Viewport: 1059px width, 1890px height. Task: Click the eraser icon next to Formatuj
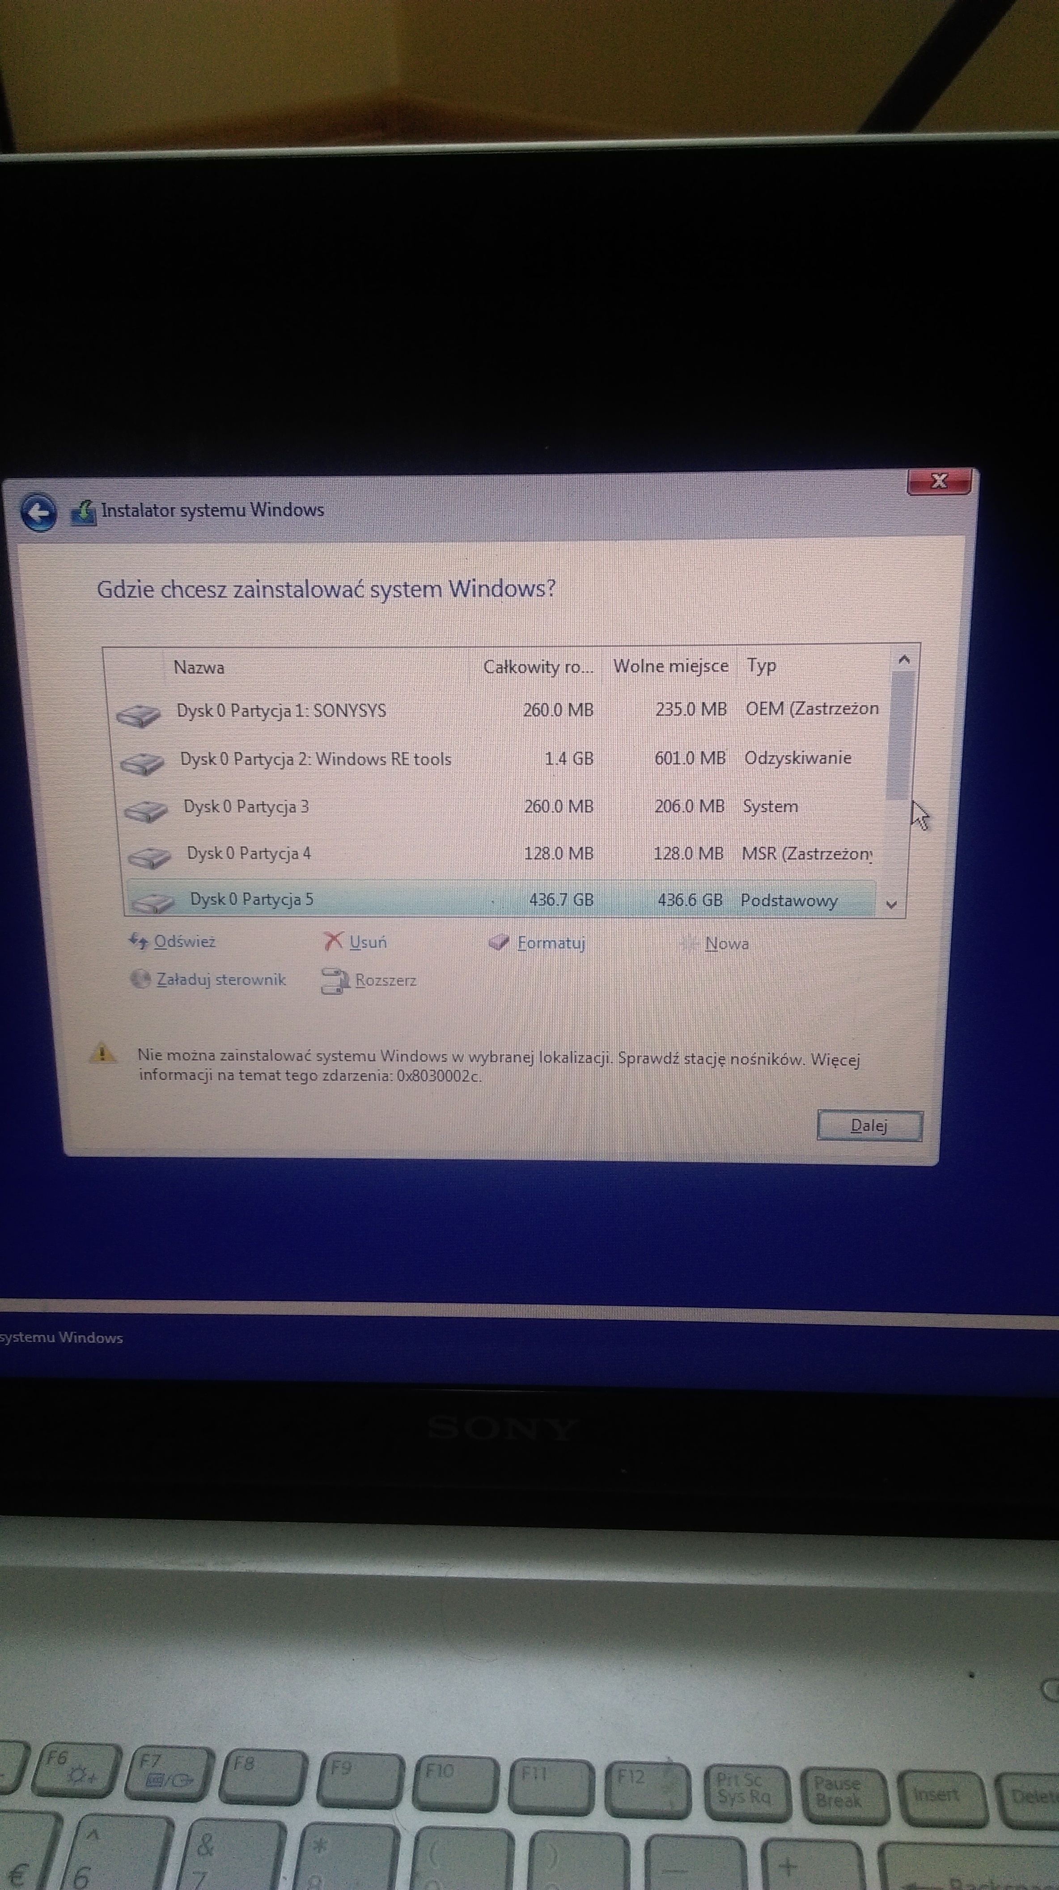[499, 942]
